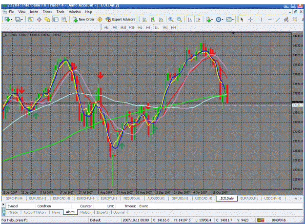
Task: Select the crosshair tool
Action: point(250,20)
